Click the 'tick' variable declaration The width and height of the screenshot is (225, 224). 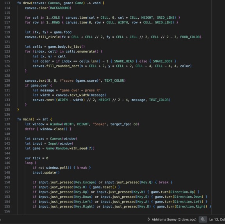(36, 158)
